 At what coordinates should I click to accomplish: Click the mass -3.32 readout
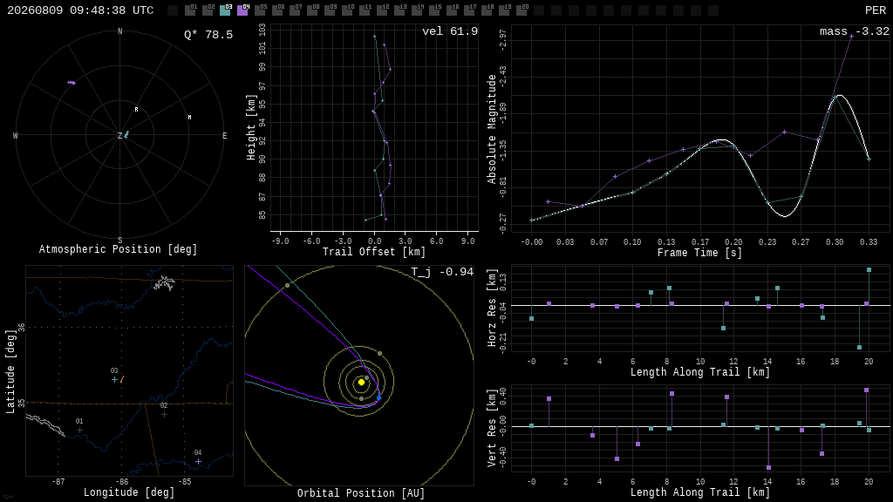point(855,31)
